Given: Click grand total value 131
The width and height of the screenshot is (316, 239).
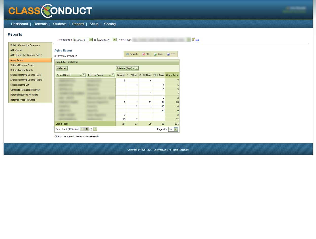Looking at the screenshot, I should [x=177, y=124].
